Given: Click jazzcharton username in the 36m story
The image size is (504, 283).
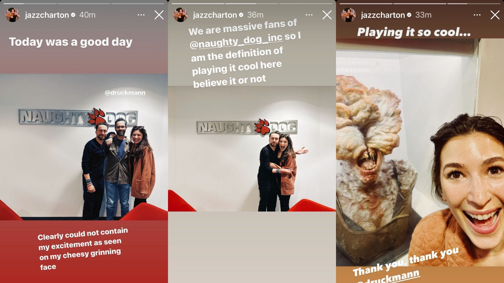Looking at the screenshot, I should coord(215,15).
